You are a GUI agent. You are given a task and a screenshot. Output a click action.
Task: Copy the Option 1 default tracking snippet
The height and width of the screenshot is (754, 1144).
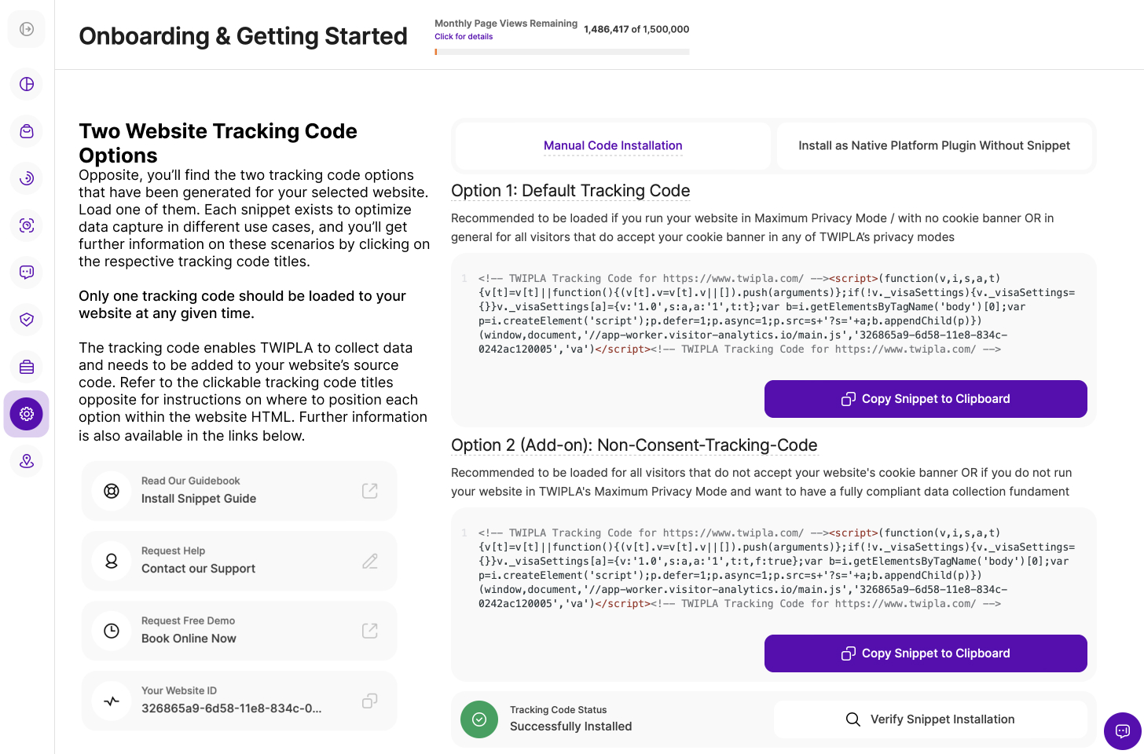click(x=926, y=399)
